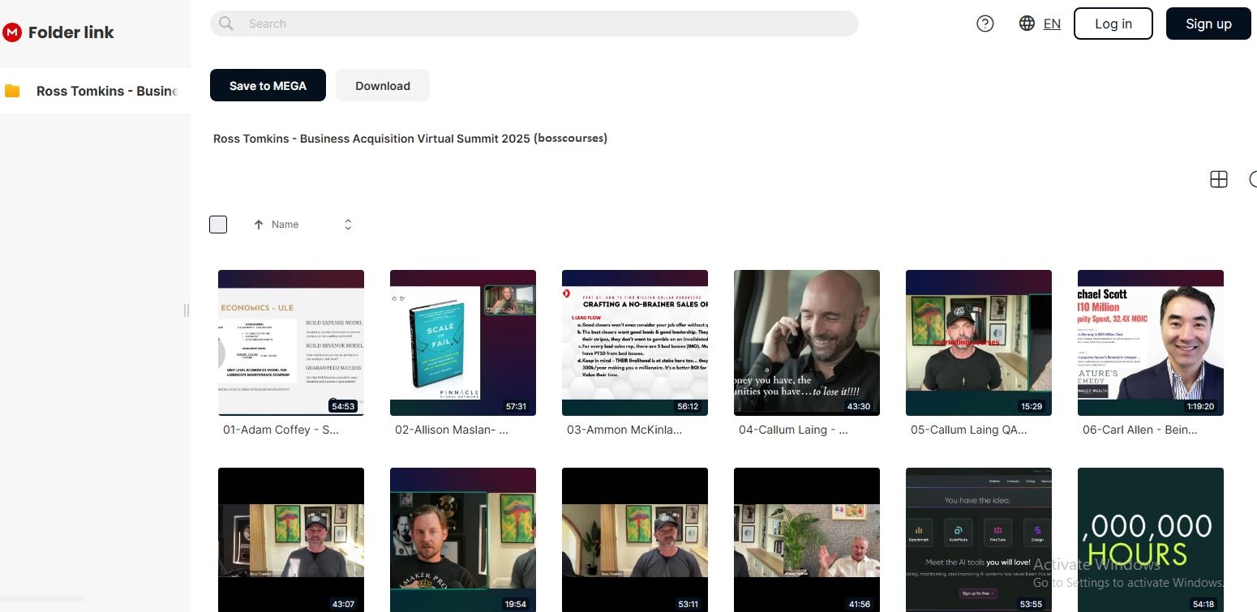Click the Download button

point(382,86)
